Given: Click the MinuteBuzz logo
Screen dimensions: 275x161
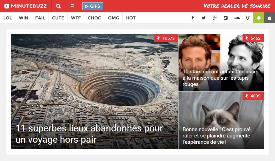Looking at the screenshot, I should (26, 6).
